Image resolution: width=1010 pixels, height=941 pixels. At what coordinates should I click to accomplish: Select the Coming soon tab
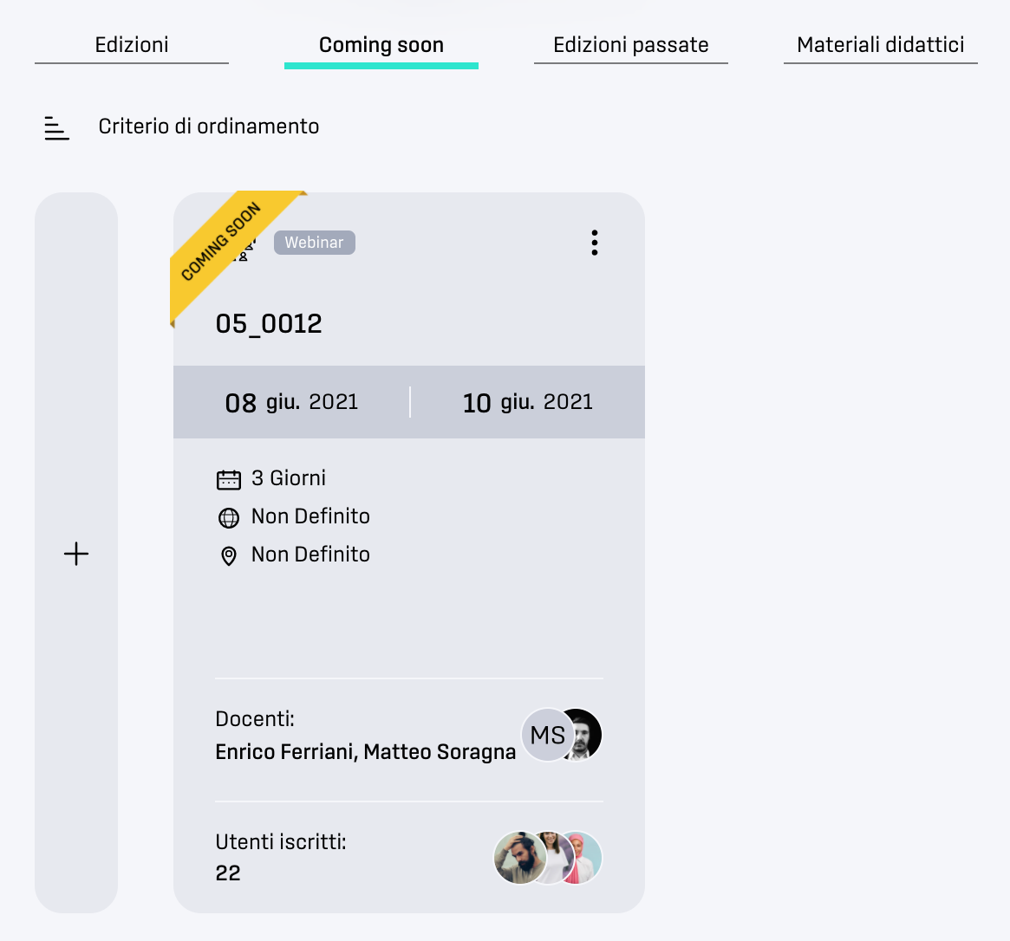381,45
